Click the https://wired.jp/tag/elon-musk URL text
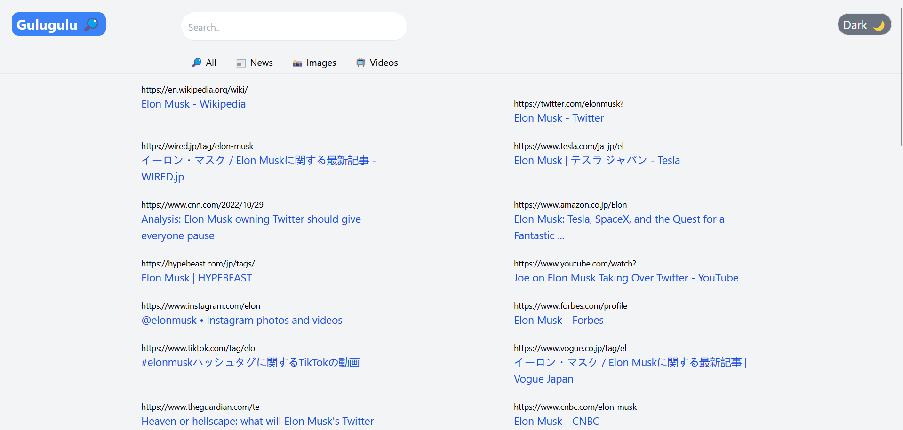This screenshot has width=903, height=430. (197, 146)
